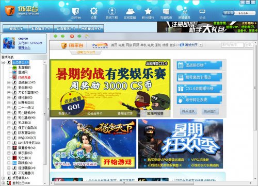Viewport: 258px width, 186px height.
Task: Click the red stop loading icon
Action: (72, 36)
